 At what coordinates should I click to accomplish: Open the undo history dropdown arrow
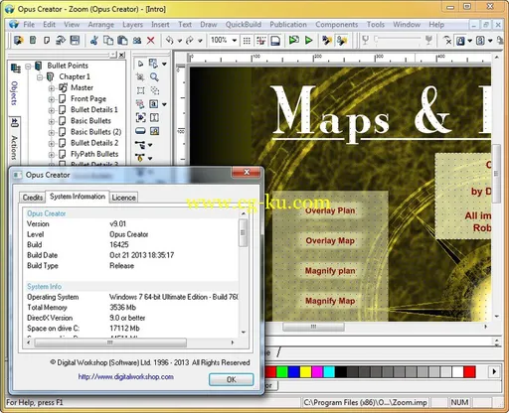click(179, 41)
